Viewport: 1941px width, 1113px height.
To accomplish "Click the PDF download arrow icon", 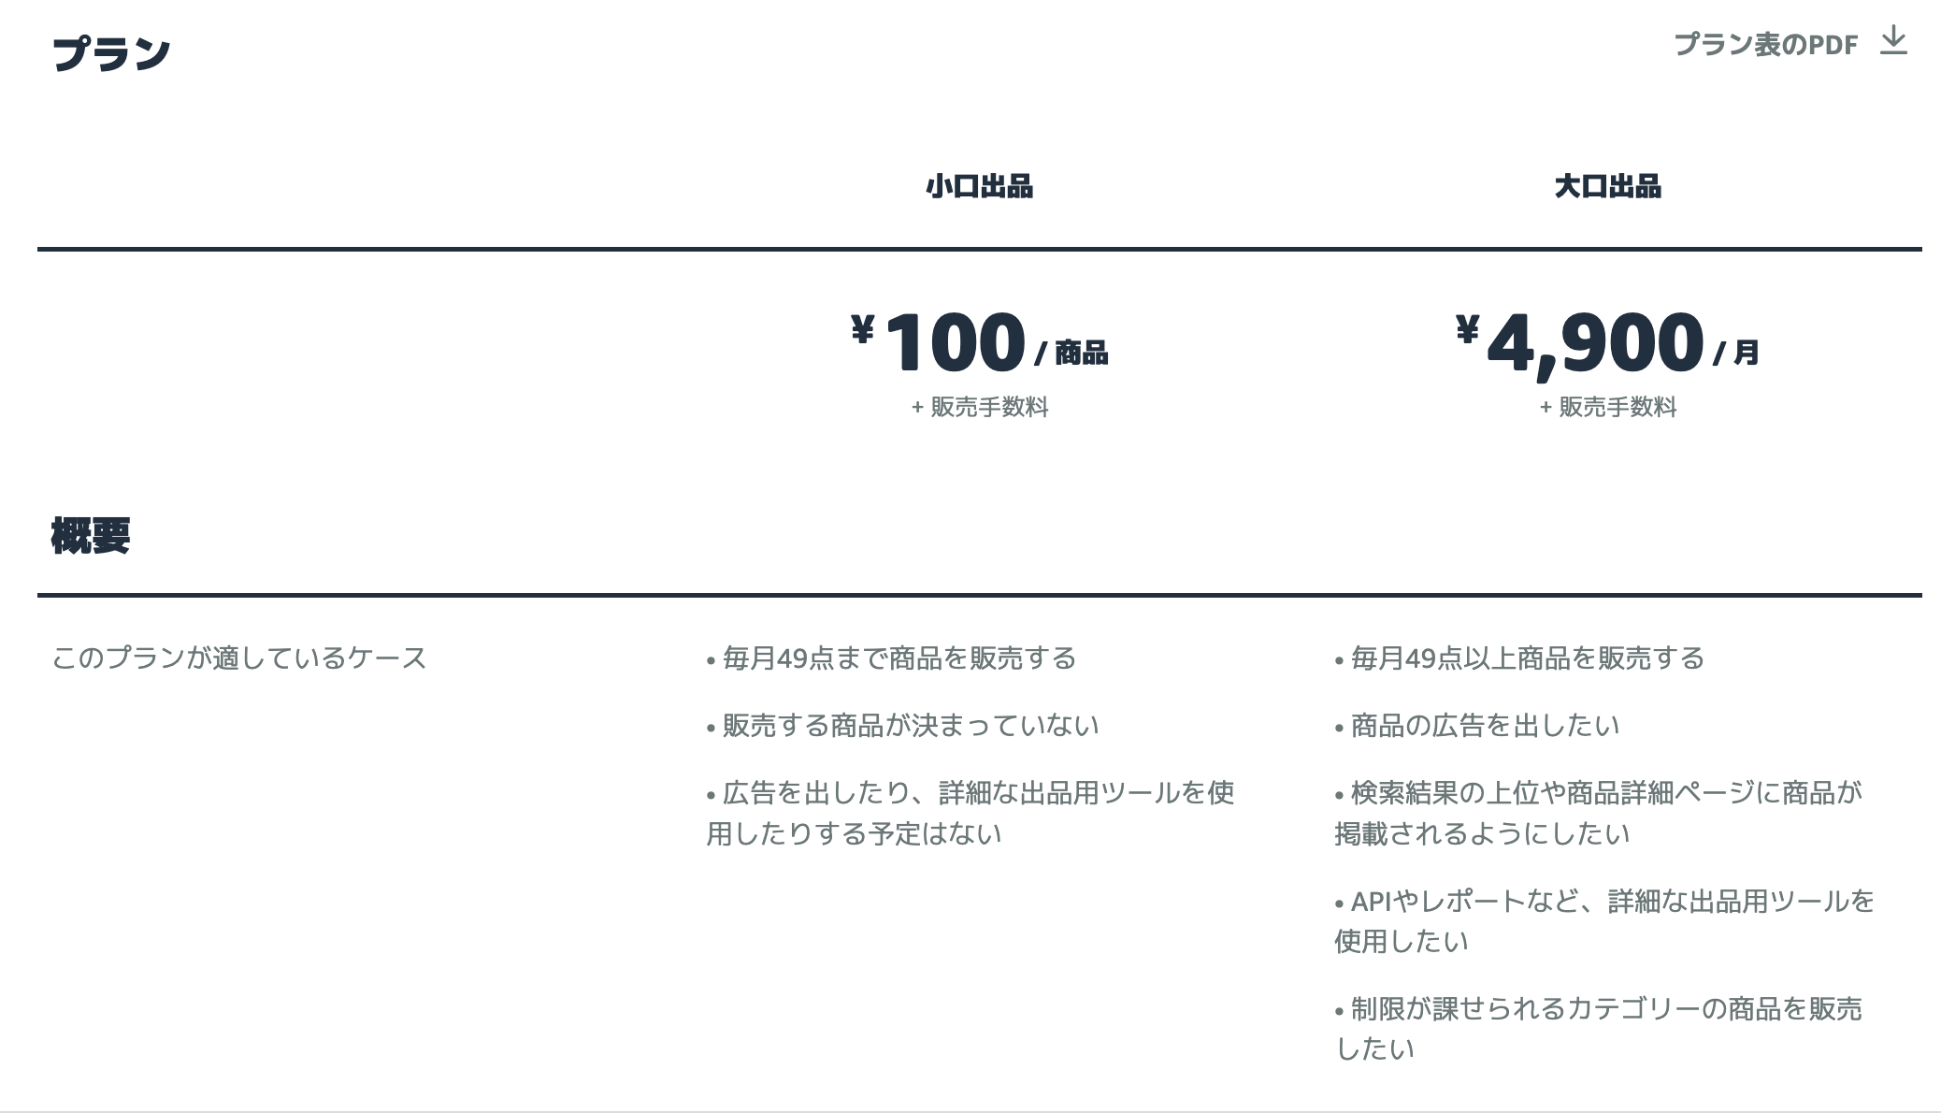I will pos(1893,41).
